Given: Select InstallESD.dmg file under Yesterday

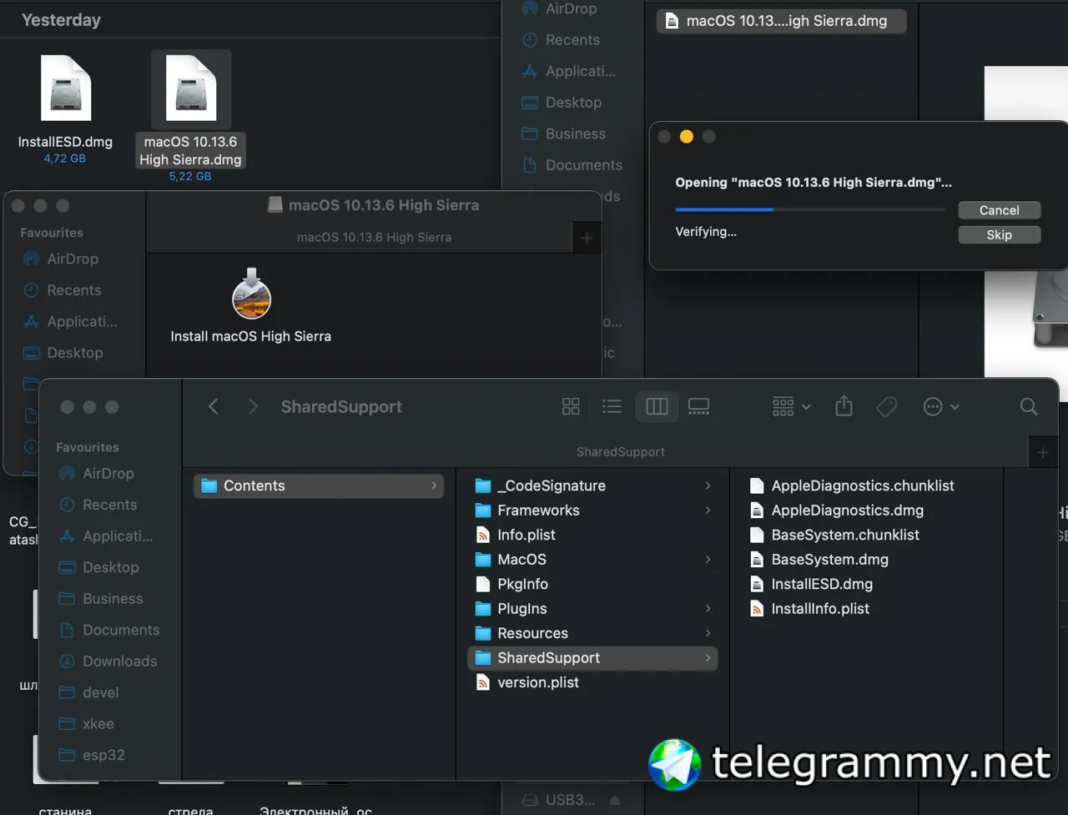Looking at the screenshot, I should pyautogui.click(x=65, y=108).
